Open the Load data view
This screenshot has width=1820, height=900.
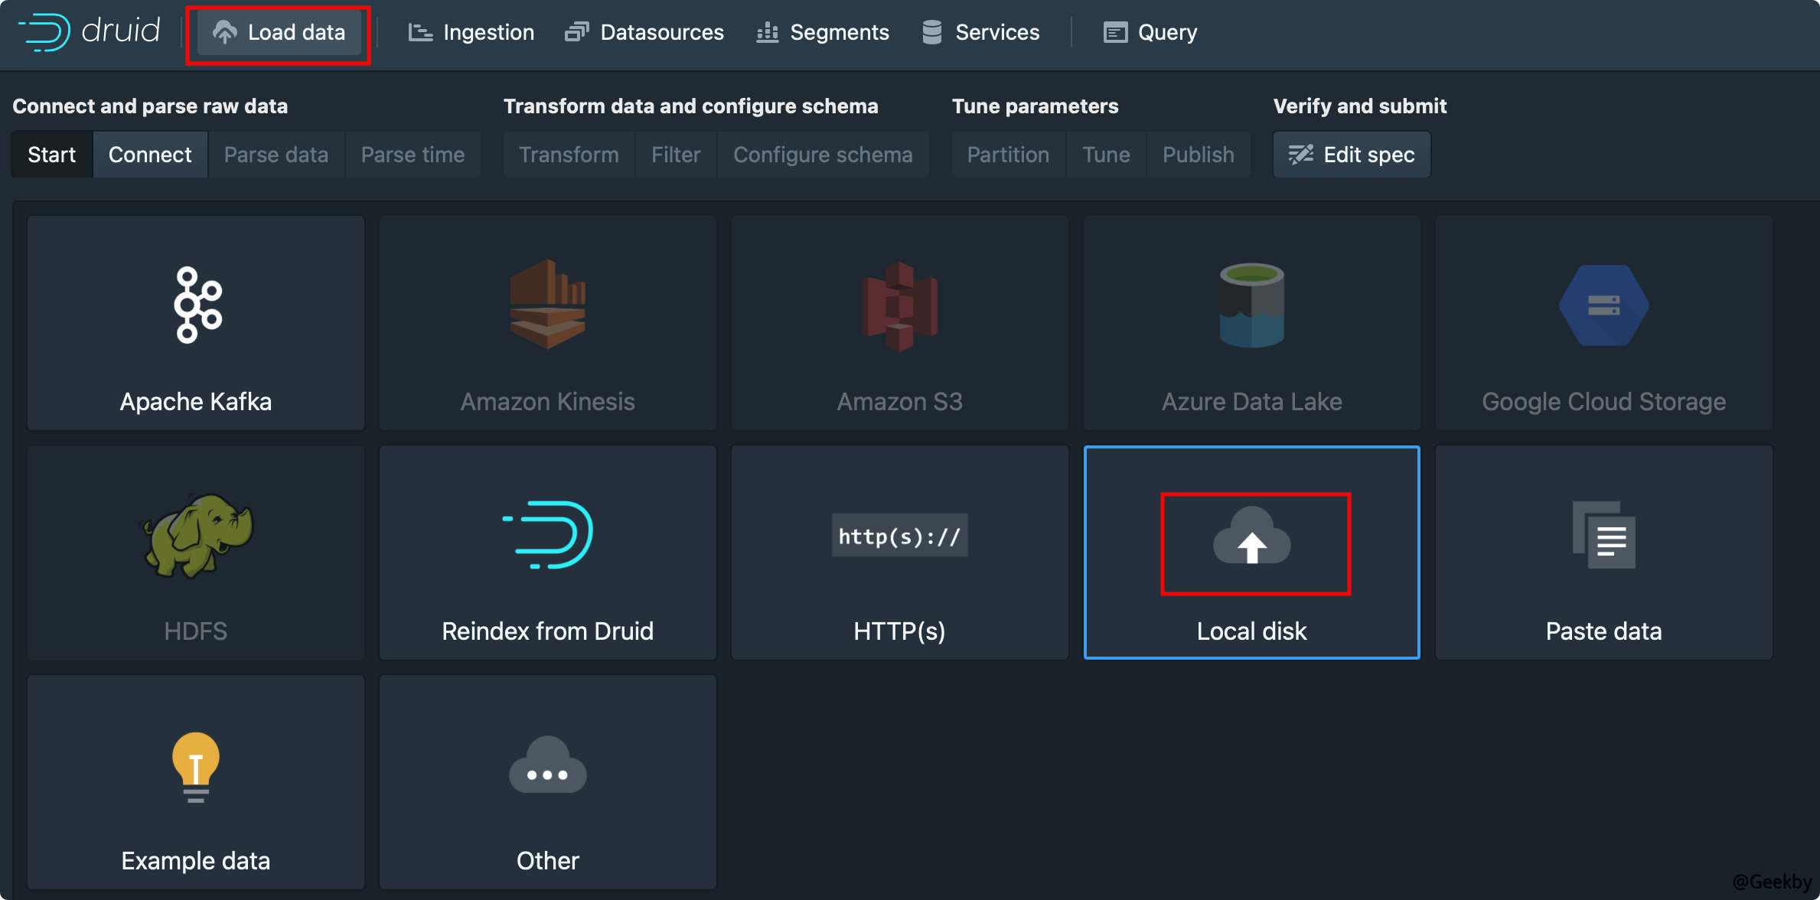coord(279,32)
